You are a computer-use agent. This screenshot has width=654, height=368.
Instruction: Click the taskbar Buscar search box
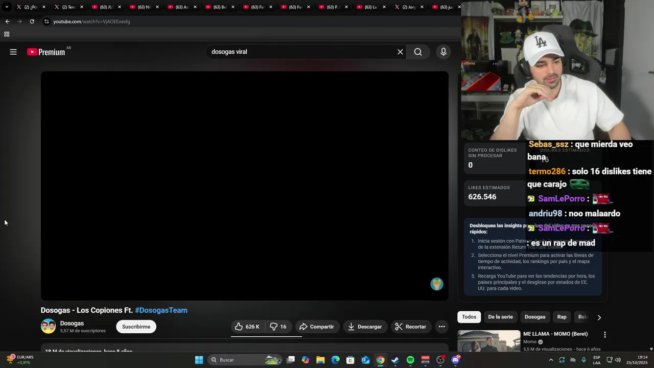pos(245,360)
